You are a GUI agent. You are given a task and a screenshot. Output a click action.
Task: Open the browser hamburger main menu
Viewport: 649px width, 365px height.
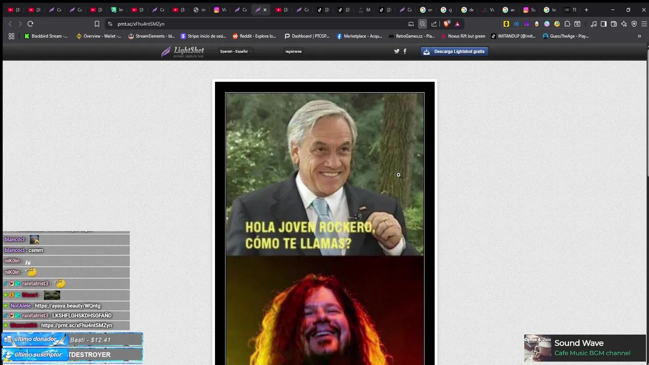(x=644, y=24)
